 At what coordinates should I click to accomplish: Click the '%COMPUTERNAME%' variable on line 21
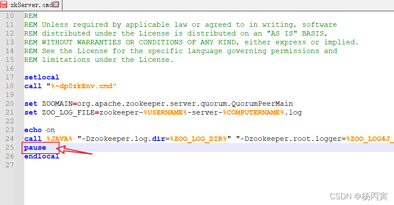tap(253, 113)
